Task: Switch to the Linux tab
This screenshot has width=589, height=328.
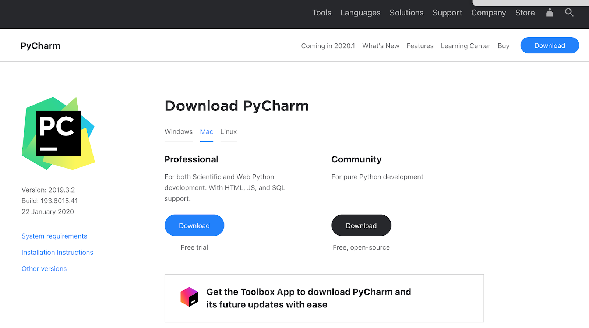Action: (228, 131)
